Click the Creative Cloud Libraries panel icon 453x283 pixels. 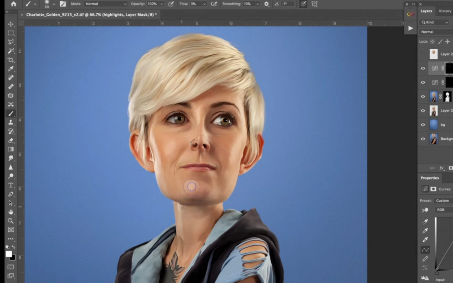coord(411,14)
